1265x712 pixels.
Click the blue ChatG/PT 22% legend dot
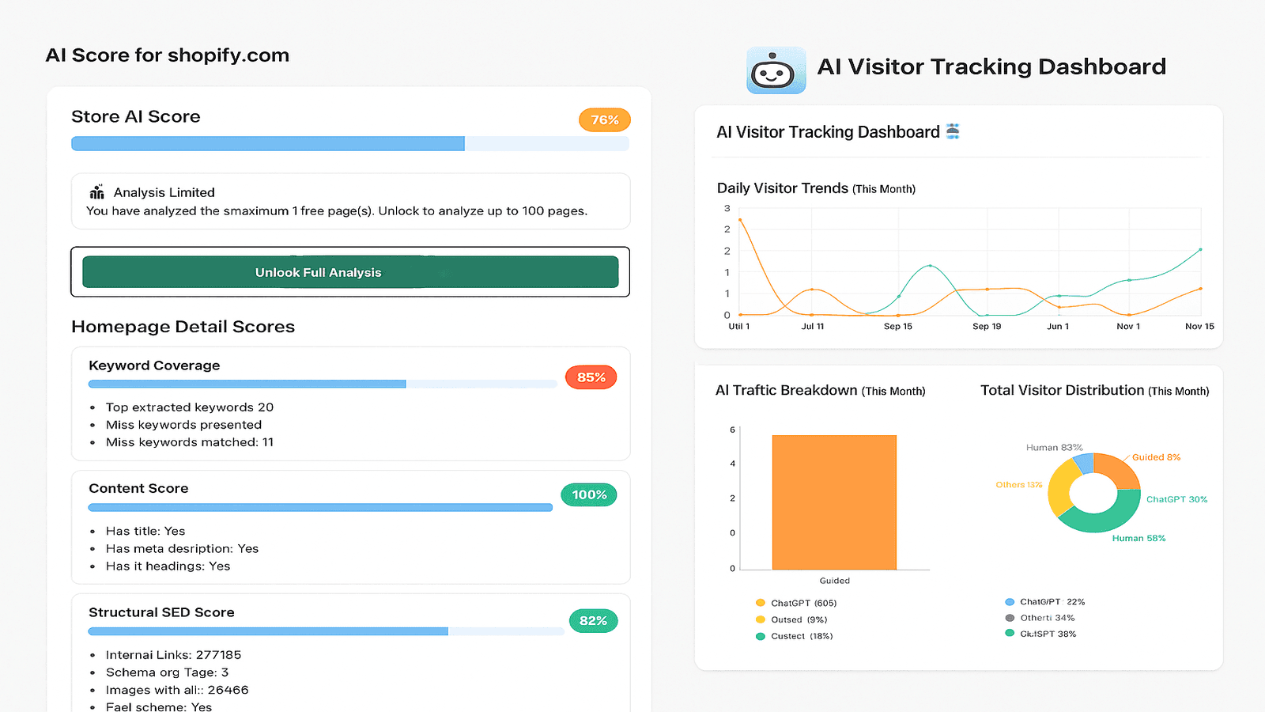tap(1010, 601)
